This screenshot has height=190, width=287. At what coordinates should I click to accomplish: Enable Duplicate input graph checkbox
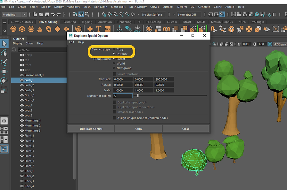click(115, 102)
